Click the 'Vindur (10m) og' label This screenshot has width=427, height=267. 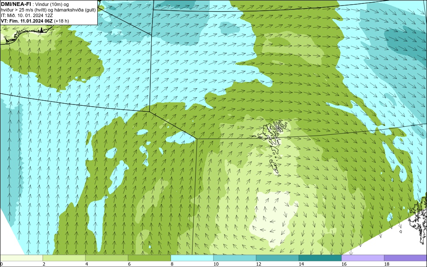[52, 4]
